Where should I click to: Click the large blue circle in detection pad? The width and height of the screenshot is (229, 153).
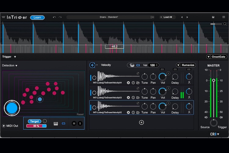click(12, 108)
